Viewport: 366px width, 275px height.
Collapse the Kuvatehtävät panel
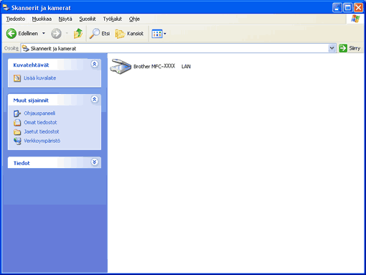95,64
